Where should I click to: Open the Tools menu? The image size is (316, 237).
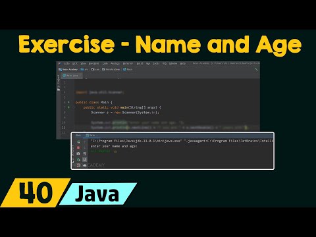156,63
